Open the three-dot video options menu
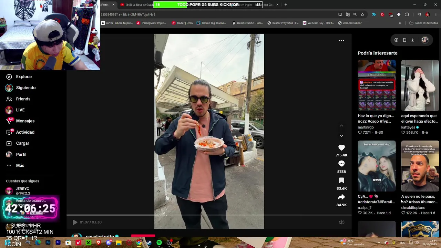 (x=341, y=41)
